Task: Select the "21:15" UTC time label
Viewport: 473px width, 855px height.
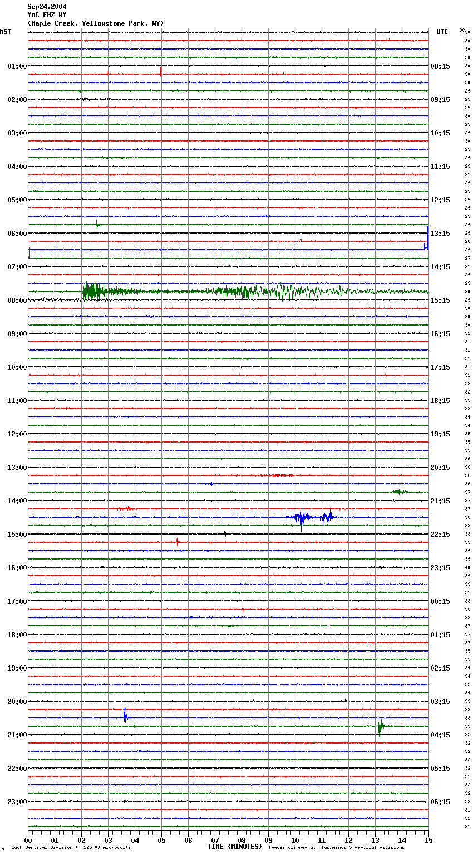Action: click(440, 501)
